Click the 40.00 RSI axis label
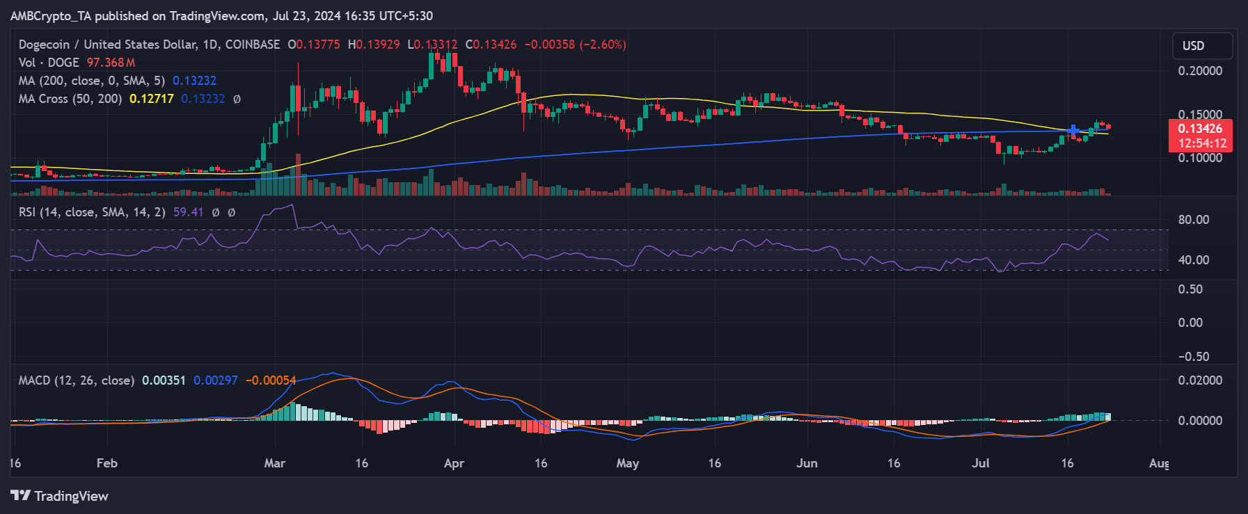Screen dimensions: 1248x514 click(x=1194, y=260)
